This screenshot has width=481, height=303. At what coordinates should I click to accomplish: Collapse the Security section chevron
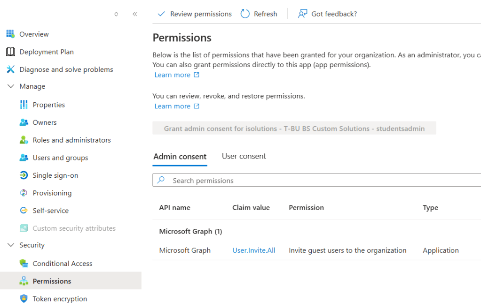point(11,245)
